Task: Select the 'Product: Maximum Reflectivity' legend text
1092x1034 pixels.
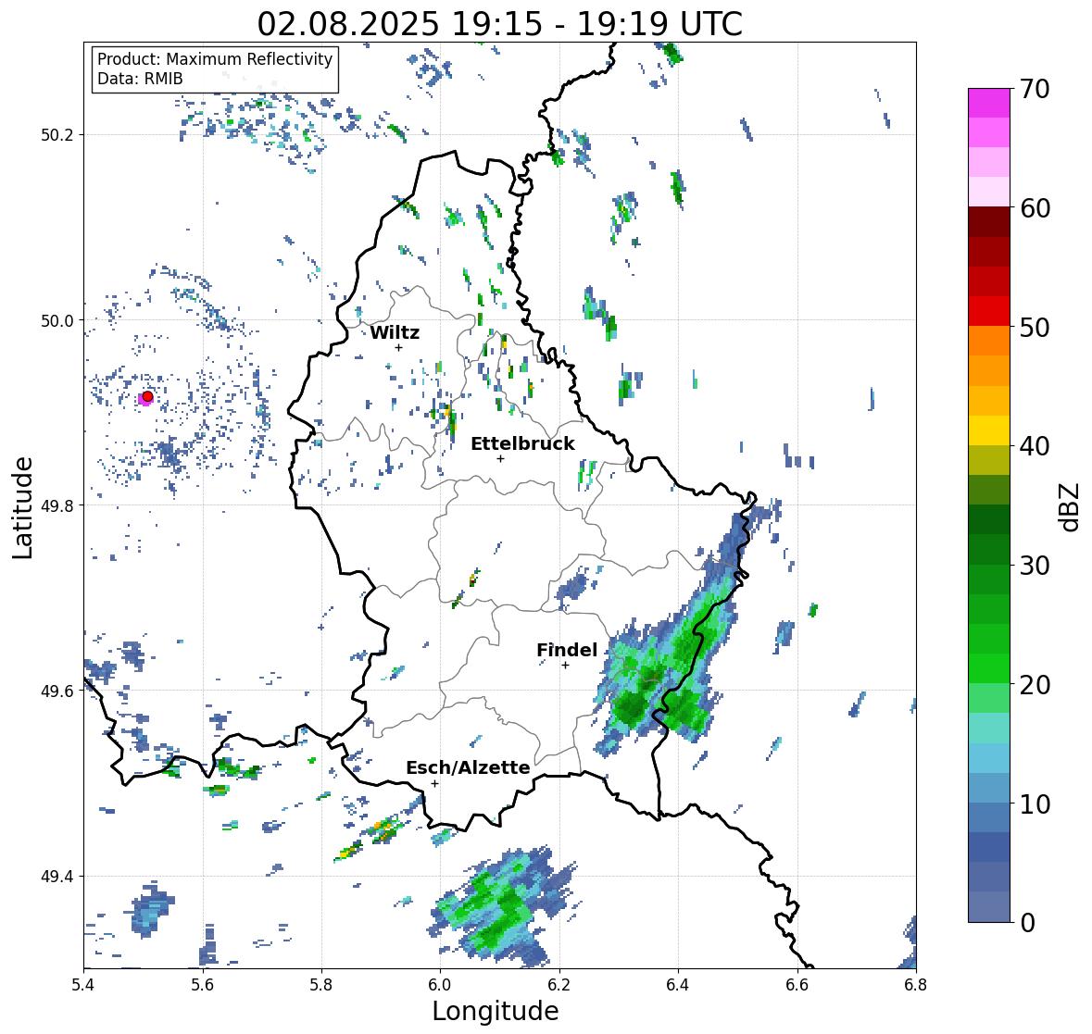Action: pos(215,59)
